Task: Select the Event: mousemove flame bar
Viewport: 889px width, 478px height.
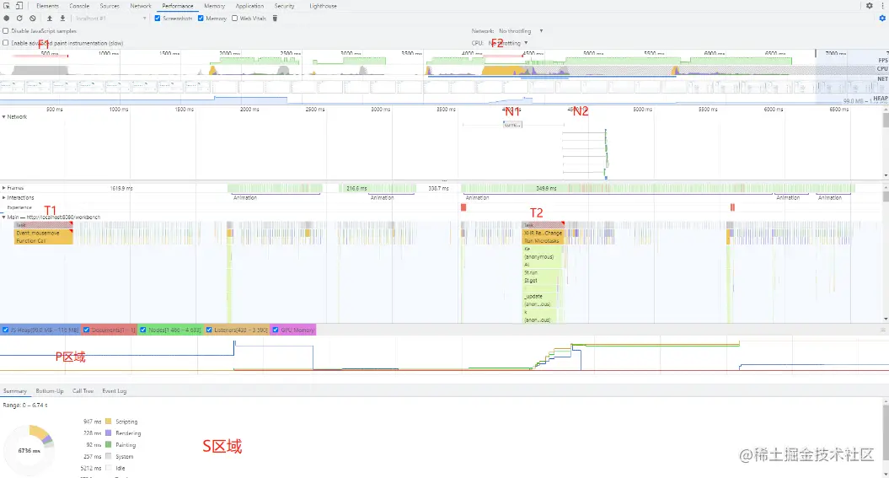Action: pos(44,233)
